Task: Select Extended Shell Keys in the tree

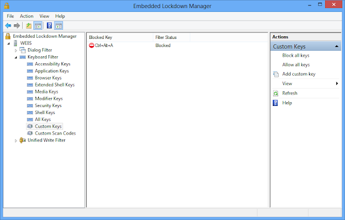Action: pos(54,85)
